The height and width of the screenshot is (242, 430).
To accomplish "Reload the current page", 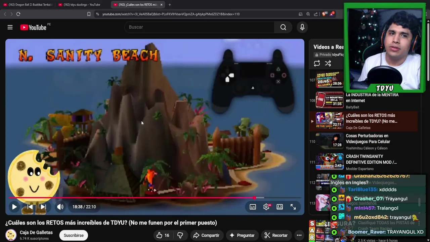I will point(18,14).
